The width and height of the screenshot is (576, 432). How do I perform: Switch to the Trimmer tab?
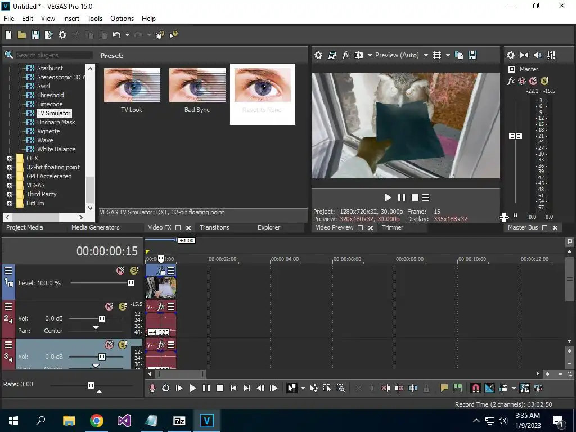[393, 227]
